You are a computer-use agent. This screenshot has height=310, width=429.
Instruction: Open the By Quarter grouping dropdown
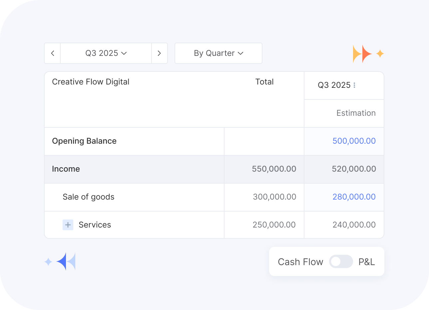(218, 53)
